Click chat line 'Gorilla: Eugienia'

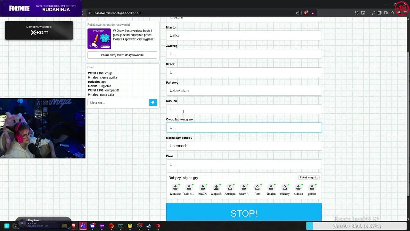[100, 86]
